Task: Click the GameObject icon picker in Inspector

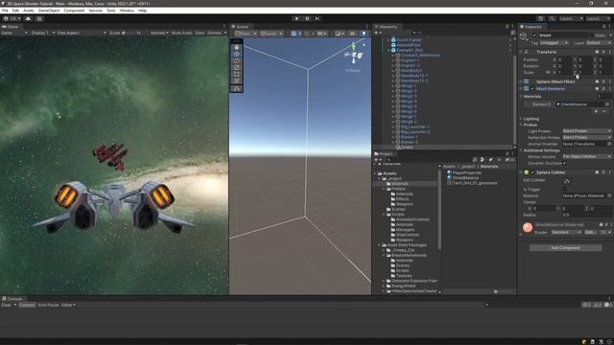Action: point(524,36)
